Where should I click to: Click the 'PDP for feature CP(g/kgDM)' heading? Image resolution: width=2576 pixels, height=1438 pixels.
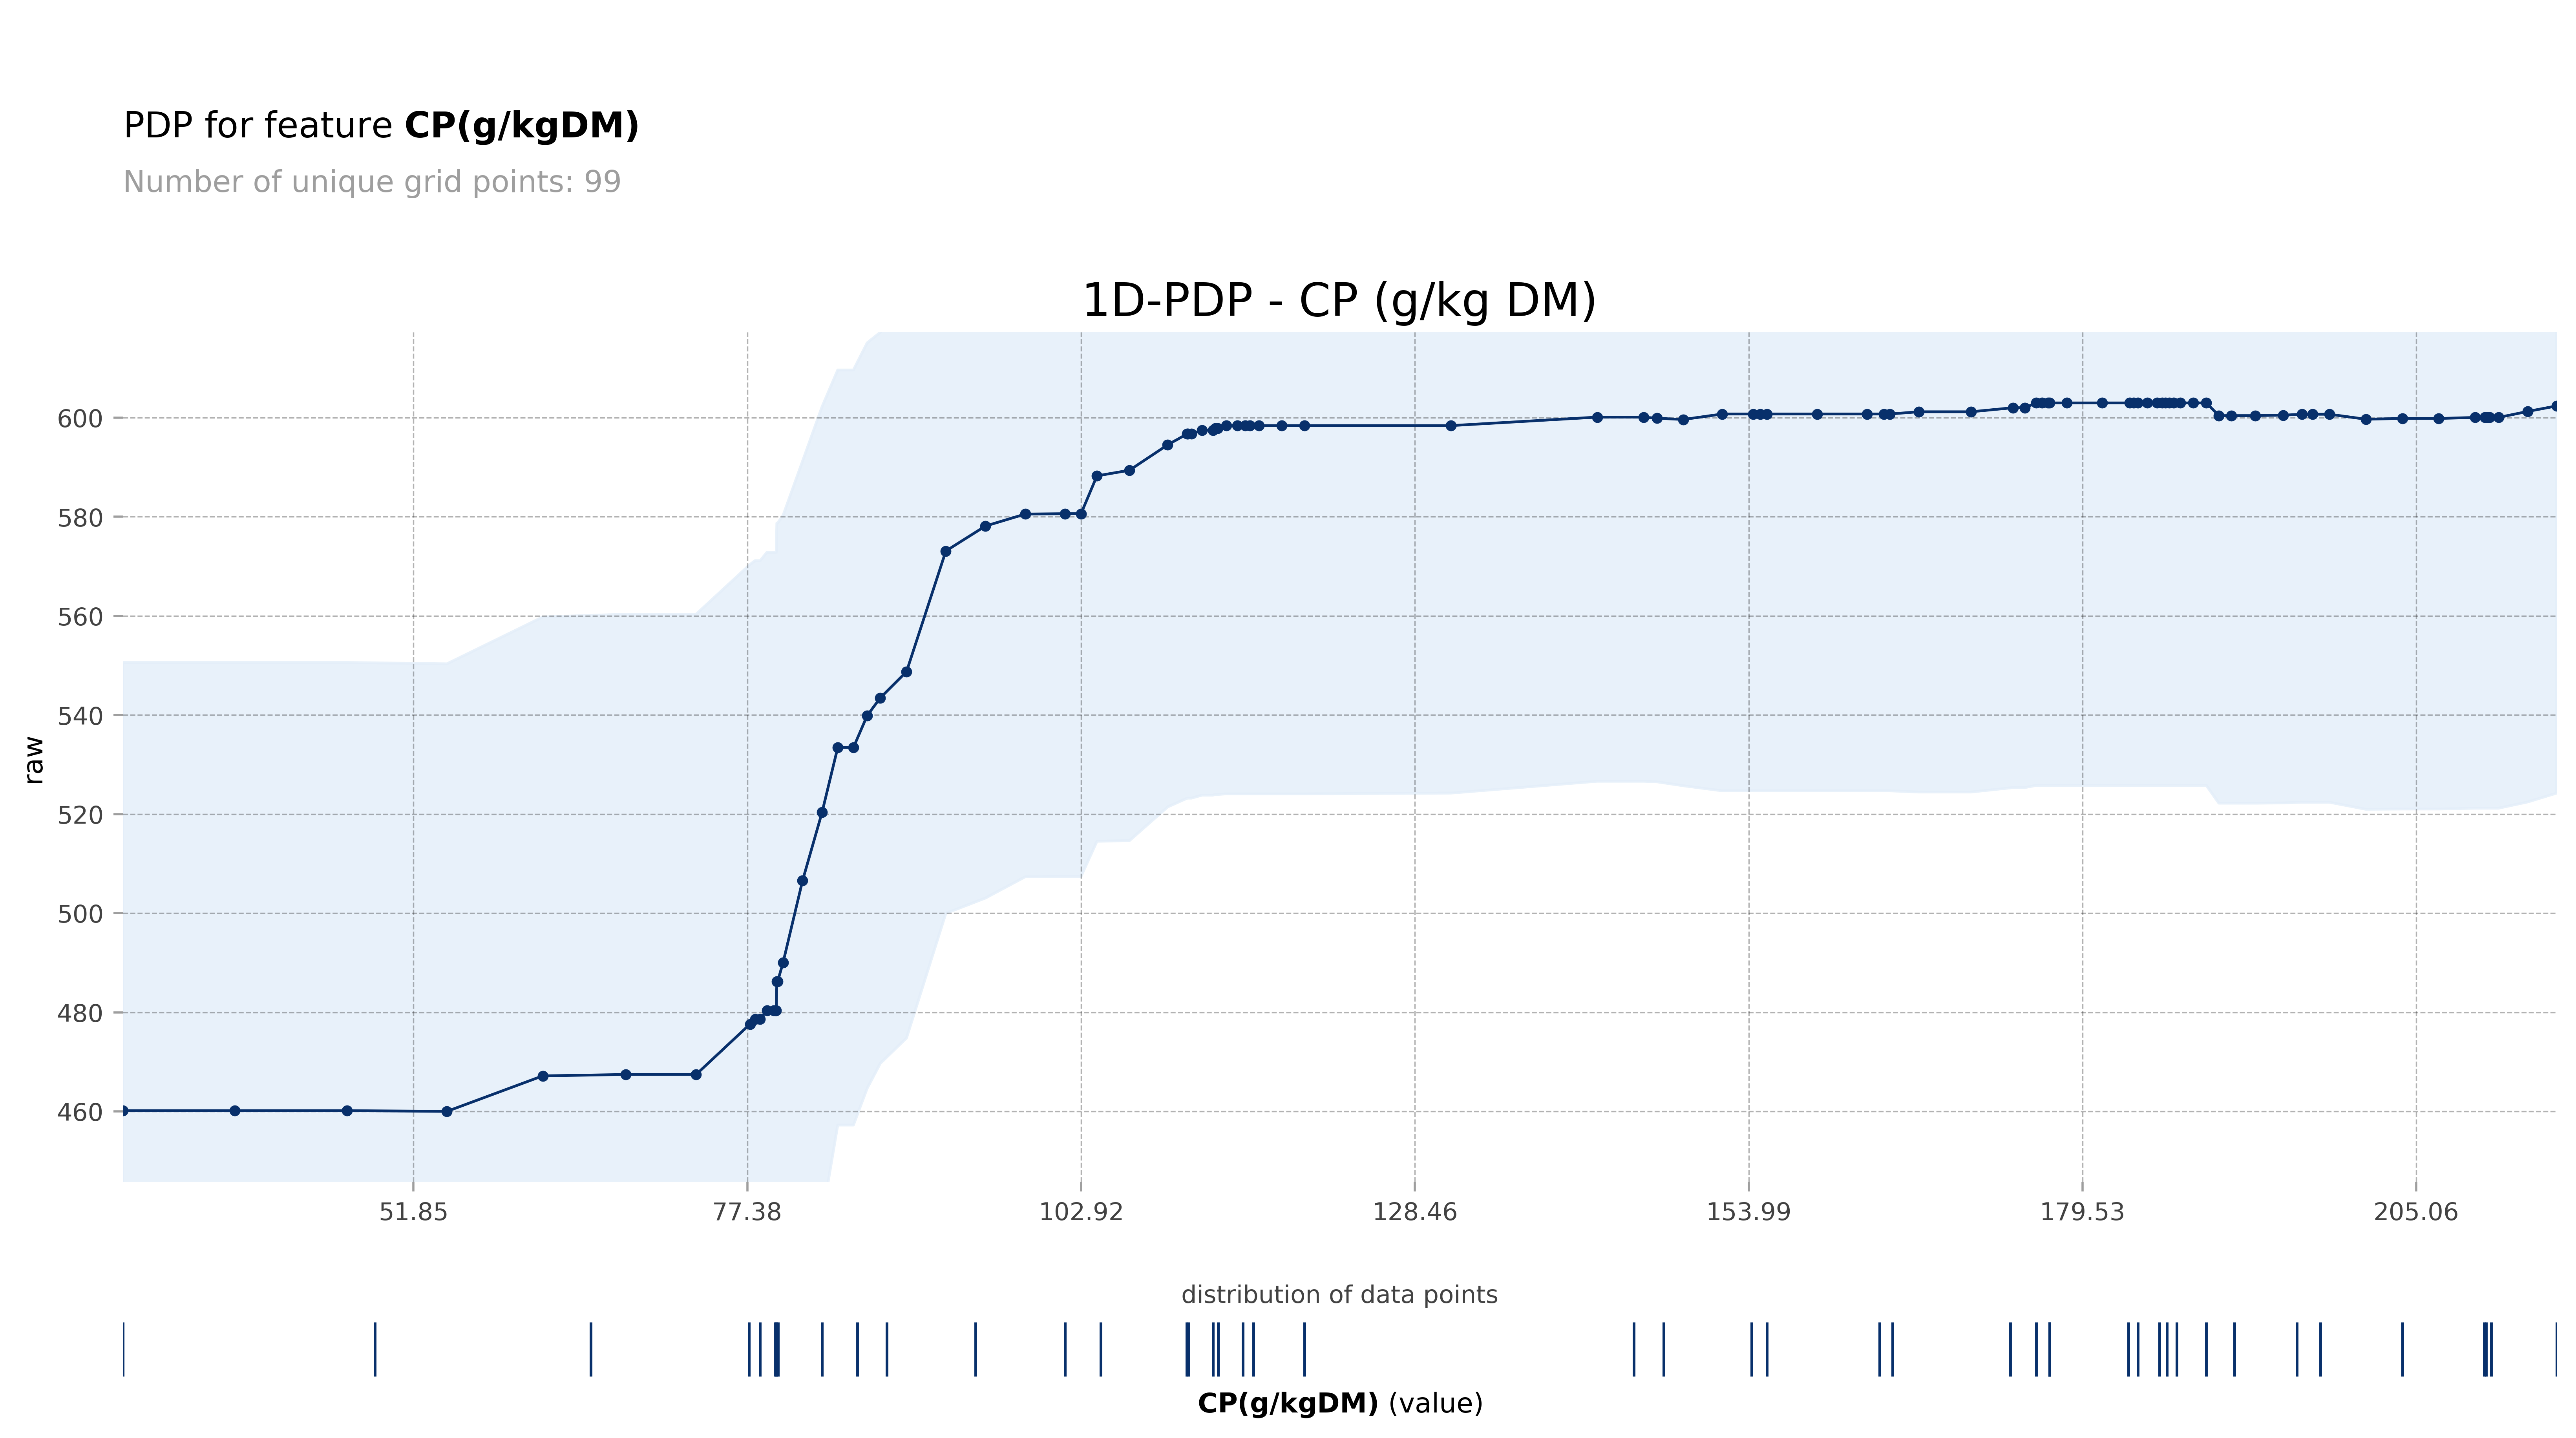(381, 126)
